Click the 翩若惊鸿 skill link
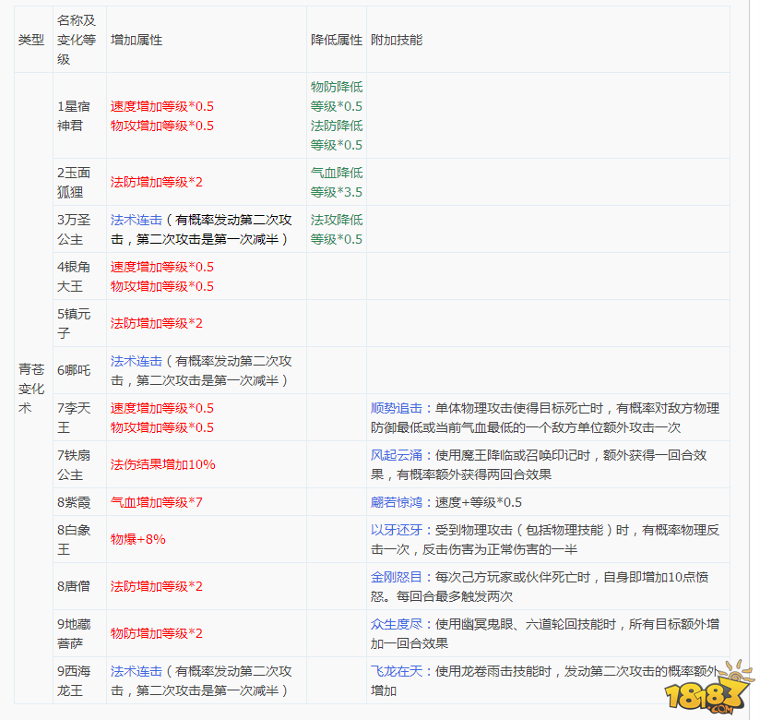This screenshot has width=760, height=720. (396, 502)
